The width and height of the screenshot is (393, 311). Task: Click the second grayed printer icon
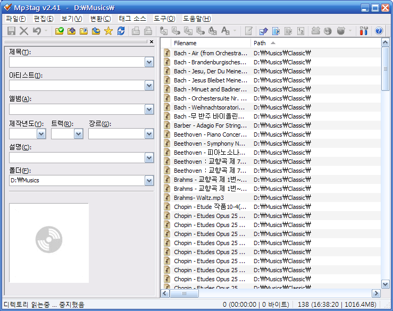148,31
